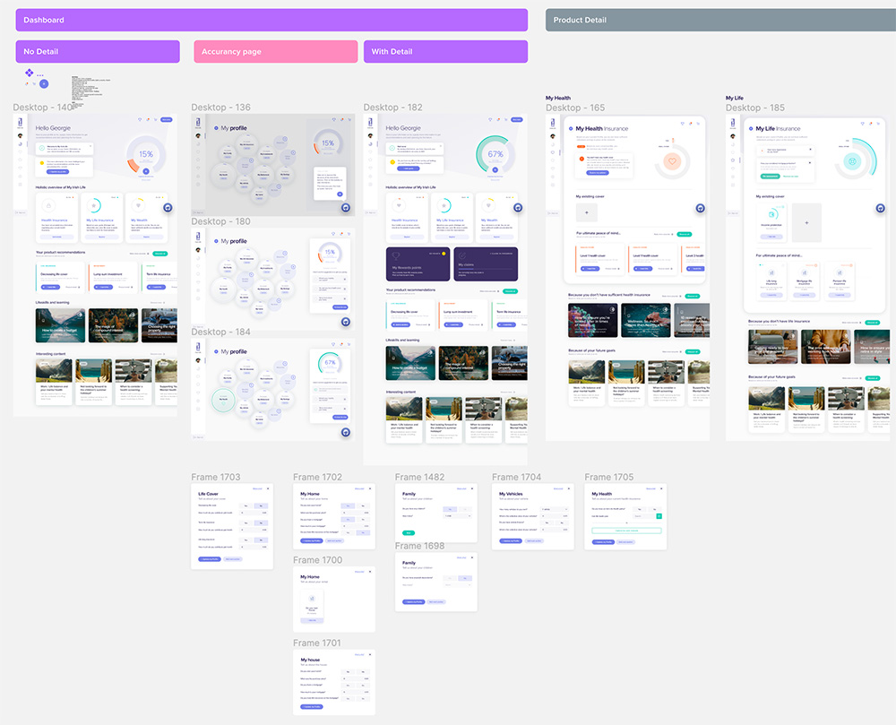Click the blue chat bubble in Desktop 140

168,207
